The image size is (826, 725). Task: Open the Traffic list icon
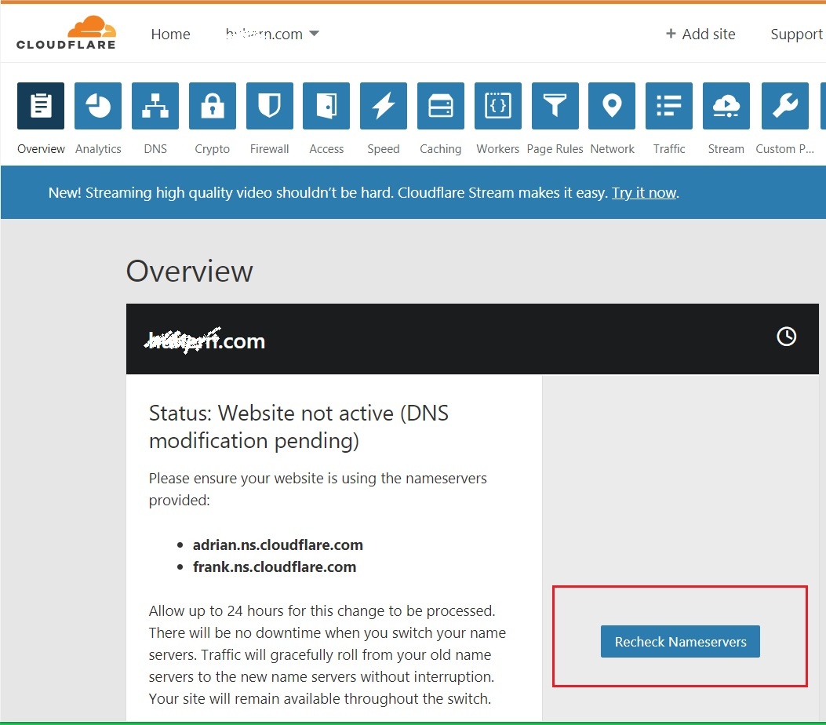tap(669, 106)
